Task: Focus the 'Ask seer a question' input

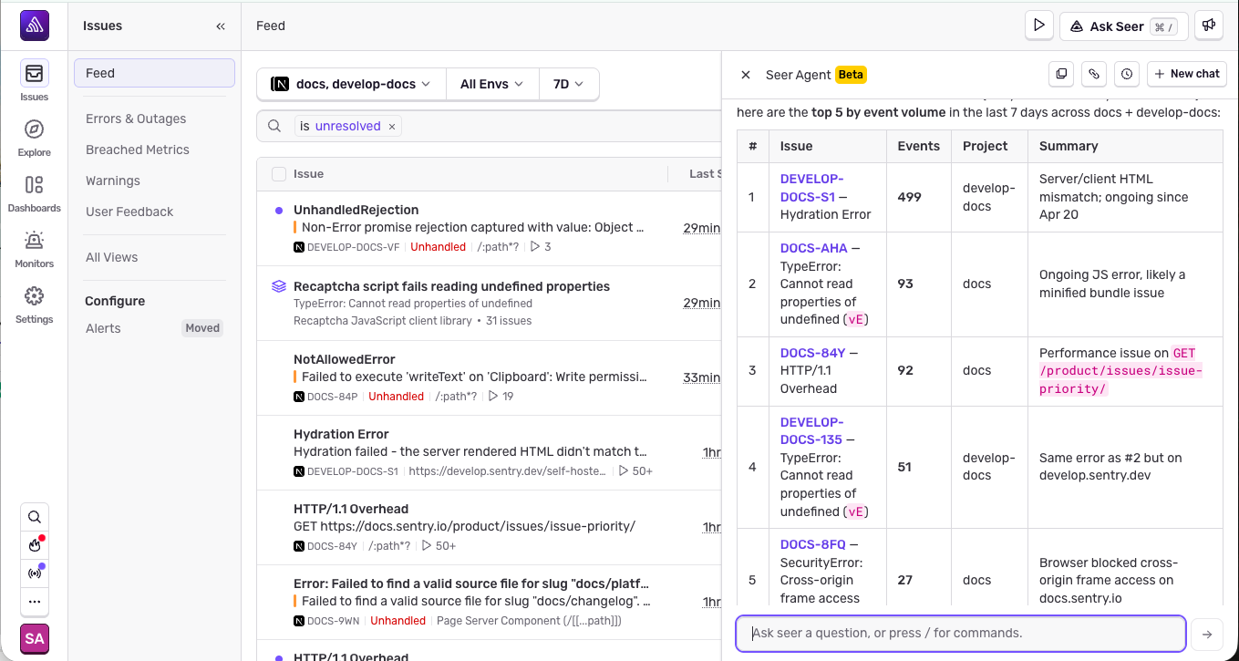Action: (961, 634)
